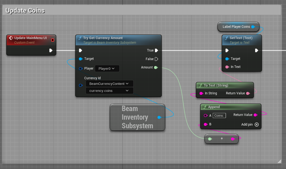
Task: Click the False execution pin
Action: coord(156,59)
